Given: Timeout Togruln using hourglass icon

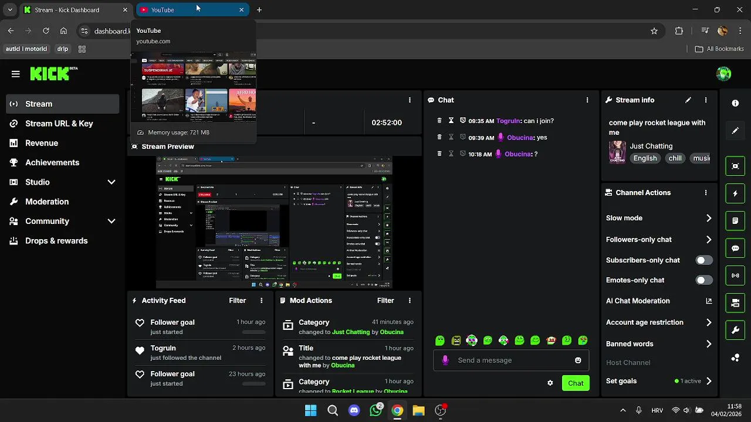Looking at the screenshot, I should coord(451,121).
